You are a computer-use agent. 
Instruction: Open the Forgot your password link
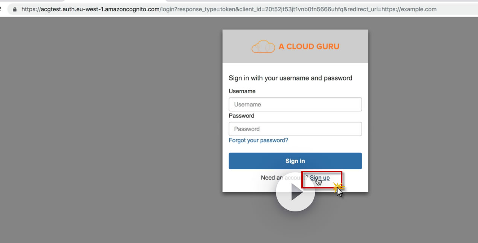[258, 140]
